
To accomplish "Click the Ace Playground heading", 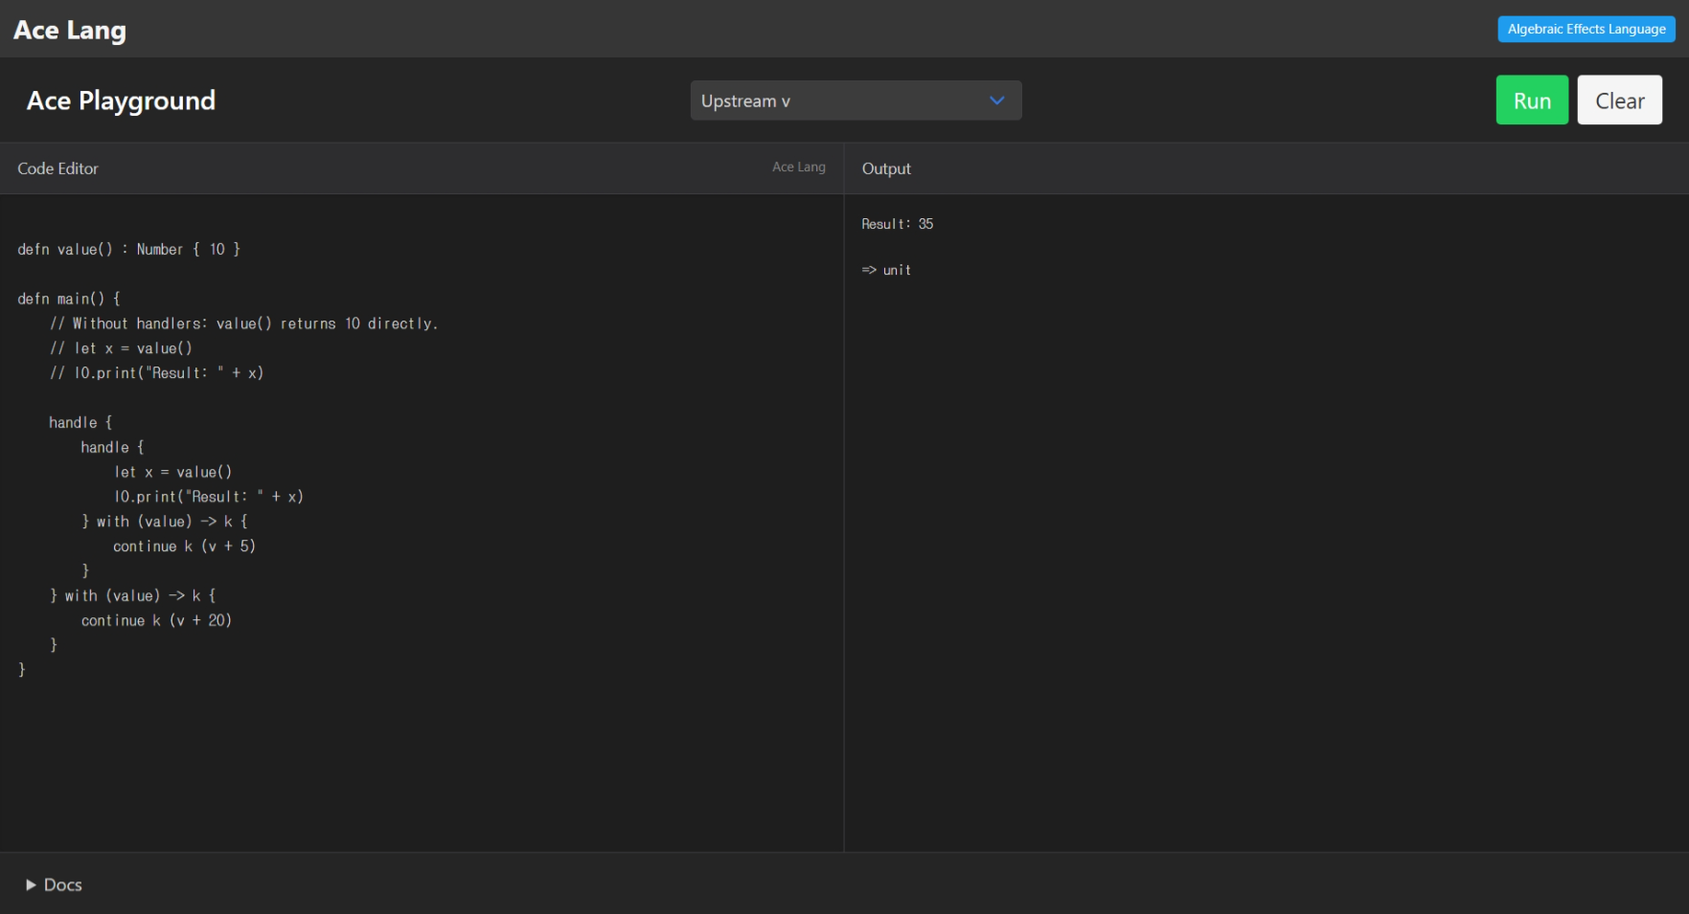I will (122, 100).
